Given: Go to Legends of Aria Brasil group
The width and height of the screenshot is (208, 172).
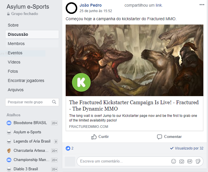Looking at the screenshot, I should (32, 141).
